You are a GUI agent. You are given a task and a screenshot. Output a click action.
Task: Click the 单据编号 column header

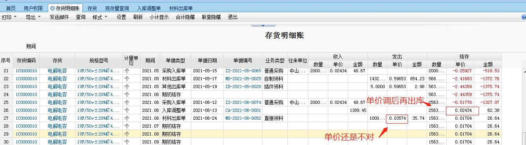(x=243, y=60)
